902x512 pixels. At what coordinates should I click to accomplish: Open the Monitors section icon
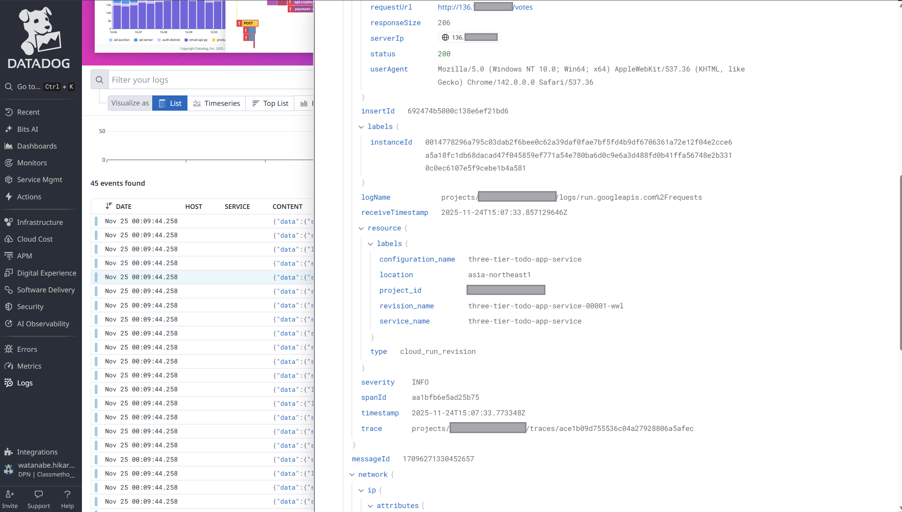click(x=9, y=163)
